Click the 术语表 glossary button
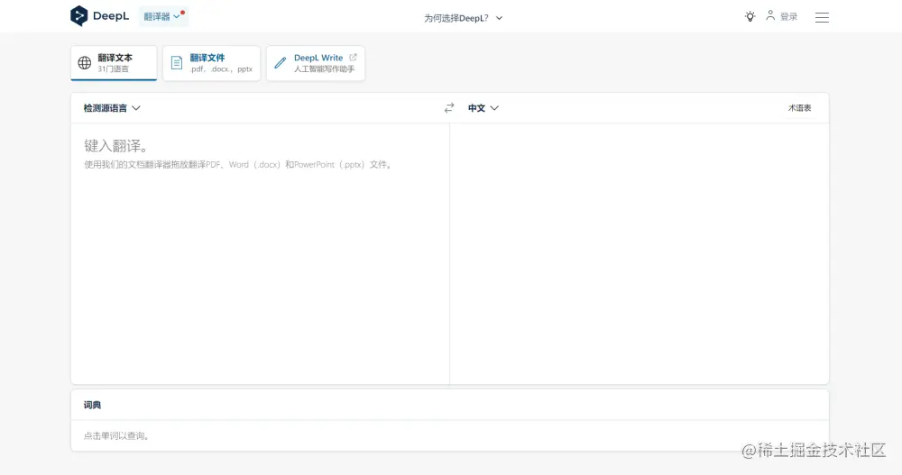Image resolution: width=902 pixels, height=475 pixels. point(799,108)
